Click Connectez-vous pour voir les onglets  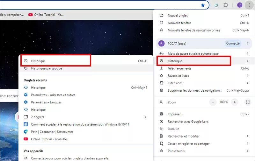(86, 158)
